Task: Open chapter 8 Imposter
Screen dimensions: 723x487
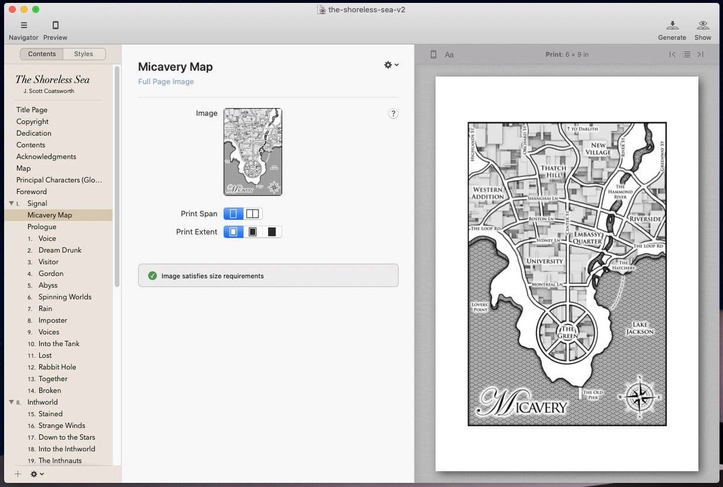Action: 53,321
